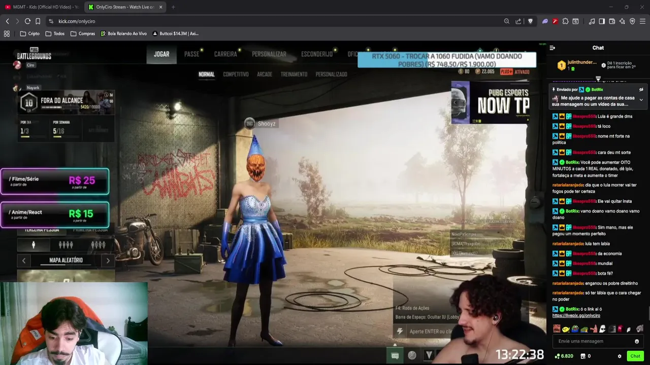Open the Extensions puzzle icon

coord(565,21)
